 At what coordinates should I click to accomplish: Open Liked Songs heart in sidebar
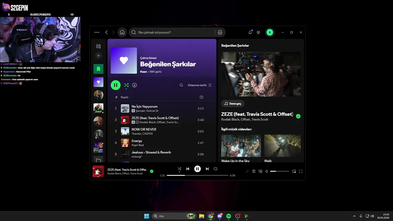(98, 82)
